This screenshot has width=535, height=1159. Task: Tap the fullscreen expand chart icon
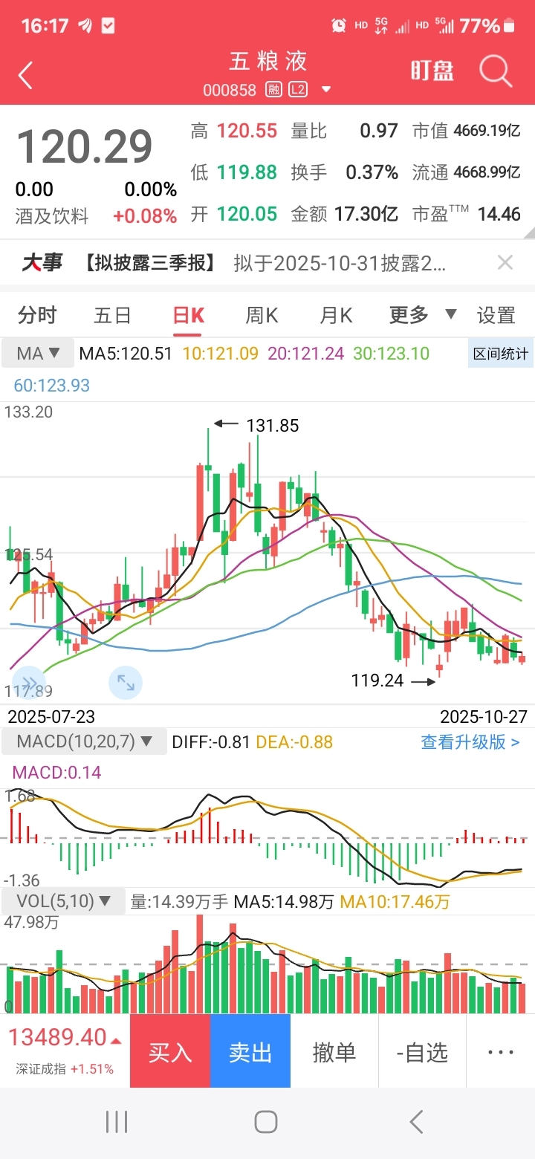(126, 683)
